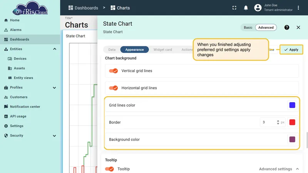Open Entity views under Entities
The image size is (308, 173).
click(x=23, y=78)
